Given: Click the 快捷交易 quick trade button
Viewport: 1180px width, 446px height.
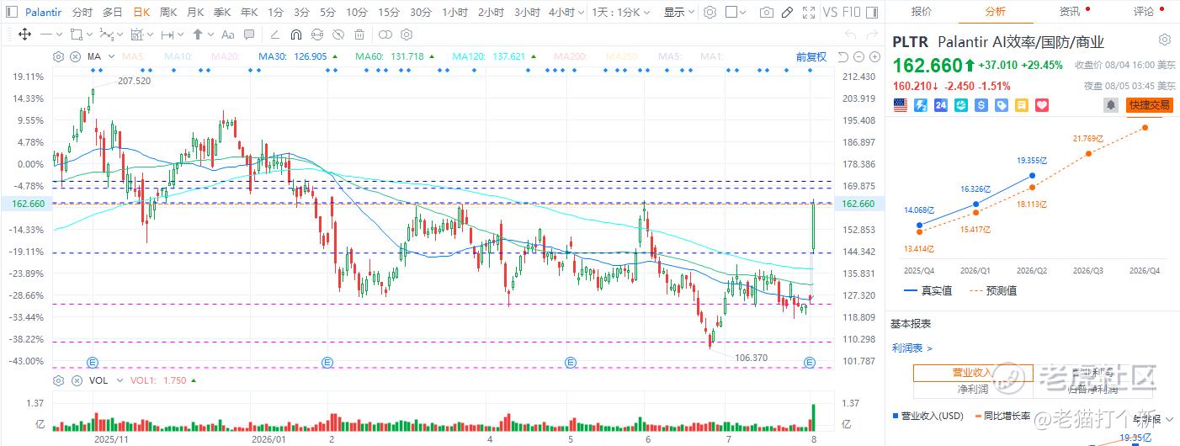Looking at the screenshot, I should click(1150, 105).
